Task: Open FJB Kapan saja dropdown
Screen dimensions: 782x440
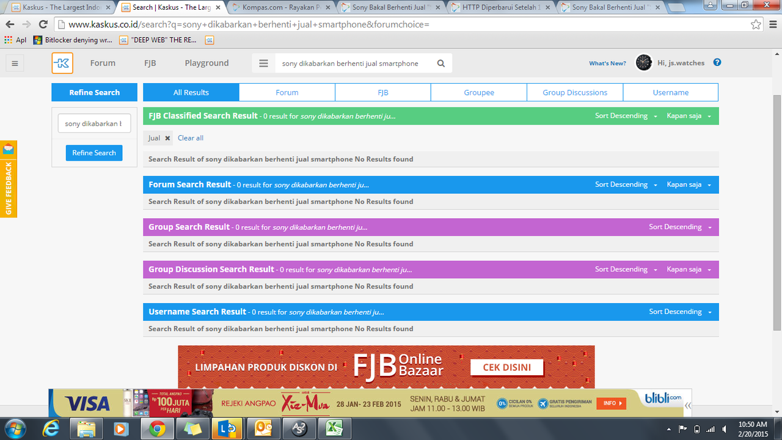Action: 689,116
